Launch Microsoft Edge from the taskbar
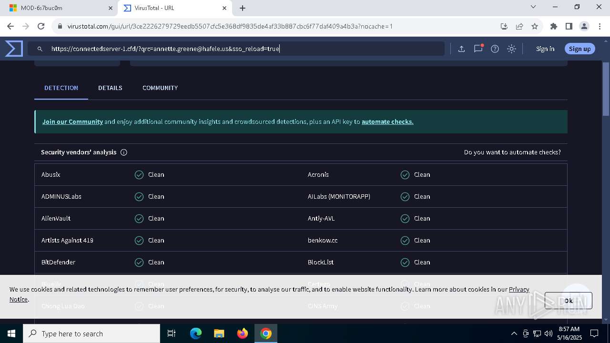 195,333
